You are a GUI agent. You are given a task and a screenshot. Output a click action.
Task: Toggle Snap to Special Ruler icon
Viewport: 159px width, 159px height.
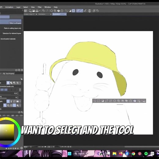tap(81, 11)
